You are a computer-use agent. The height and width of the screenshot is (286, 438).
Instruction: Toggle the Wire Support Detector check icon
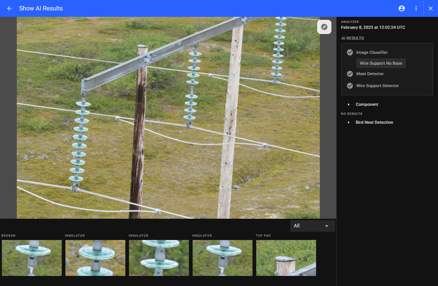point(350,86)
